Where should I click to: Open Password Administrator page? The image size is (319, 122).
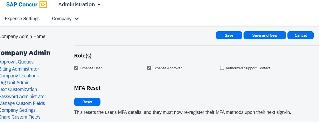click(23, 97)
